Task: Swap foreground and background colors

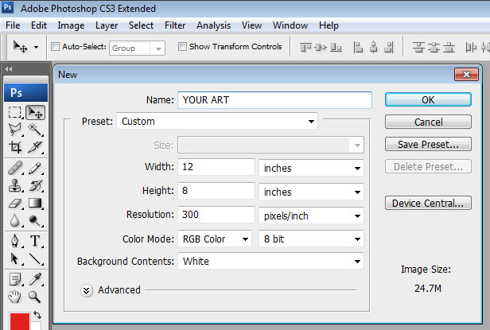Action: (x=37, y=314)
